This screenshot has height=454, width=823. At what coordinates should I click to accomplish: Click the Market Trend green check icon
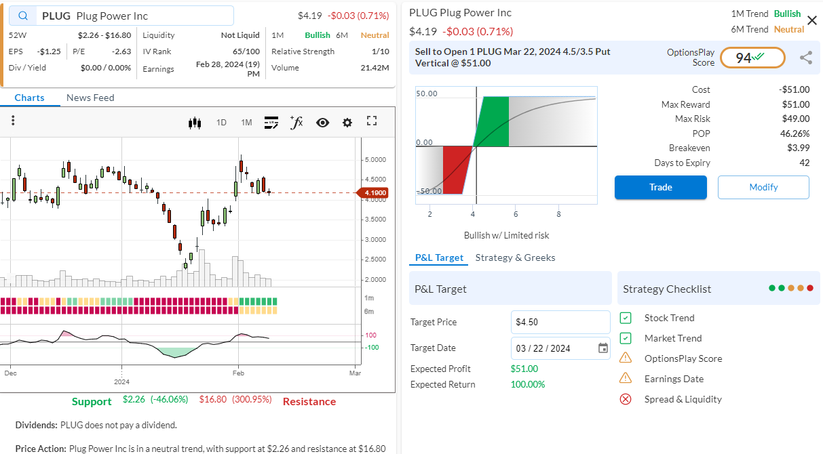(626, 338)
